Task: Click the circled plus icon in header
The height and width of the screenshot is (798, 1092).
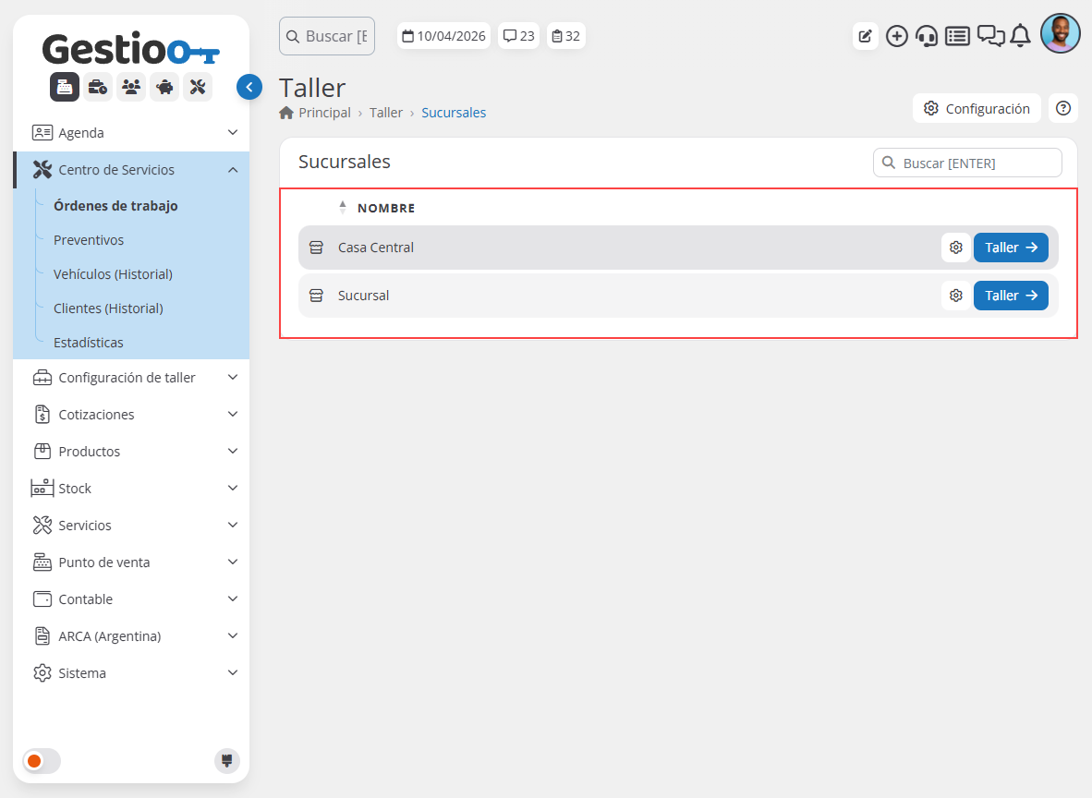Action: pyautogui.click(x=896, y=36)
